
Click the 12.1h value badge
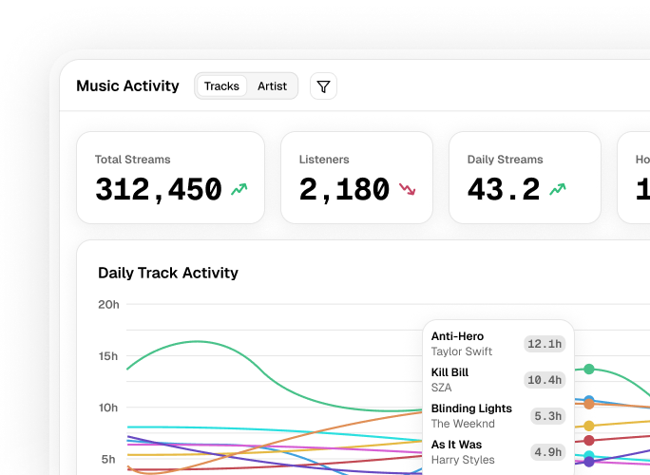tap(545, 344)
